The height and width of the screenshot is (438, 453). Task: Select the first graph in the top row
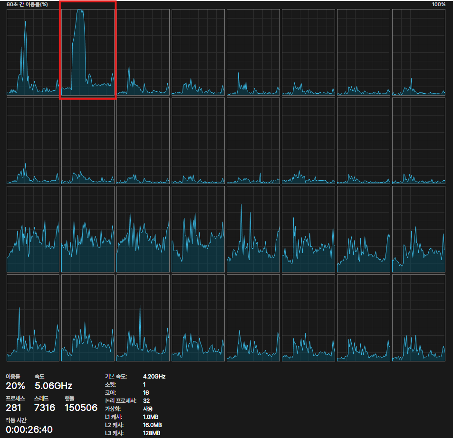[x=33, y=52]
